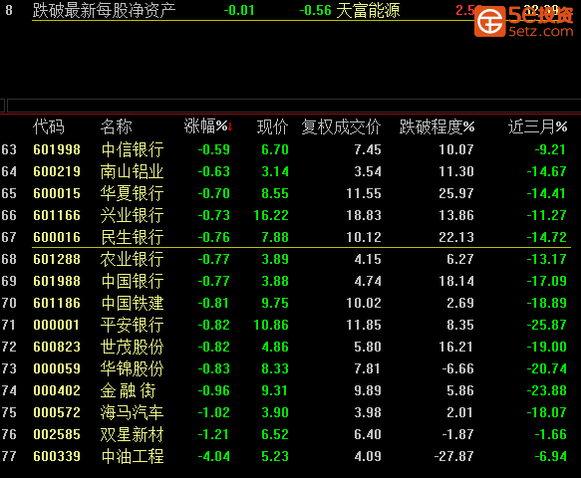
Task: Open 金融街 stock row
Action: click(x=291, y=390)
